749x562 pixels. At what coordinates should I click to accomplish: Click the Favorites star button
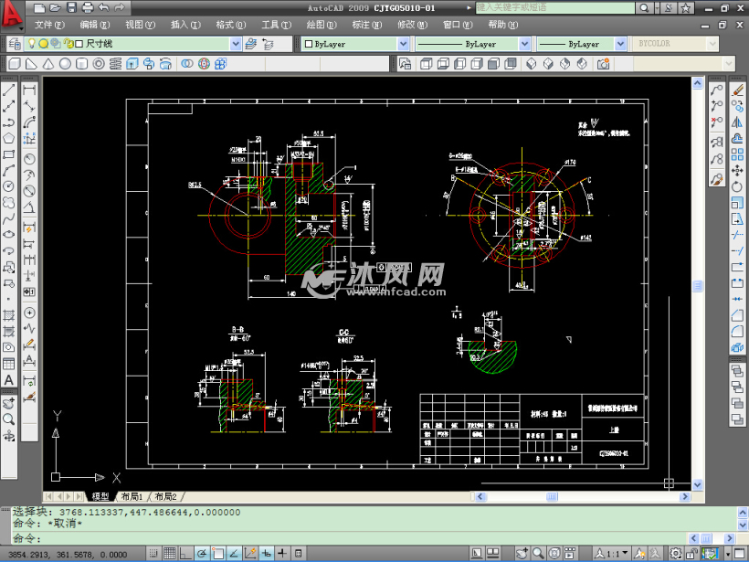click(x=685, y=7)
